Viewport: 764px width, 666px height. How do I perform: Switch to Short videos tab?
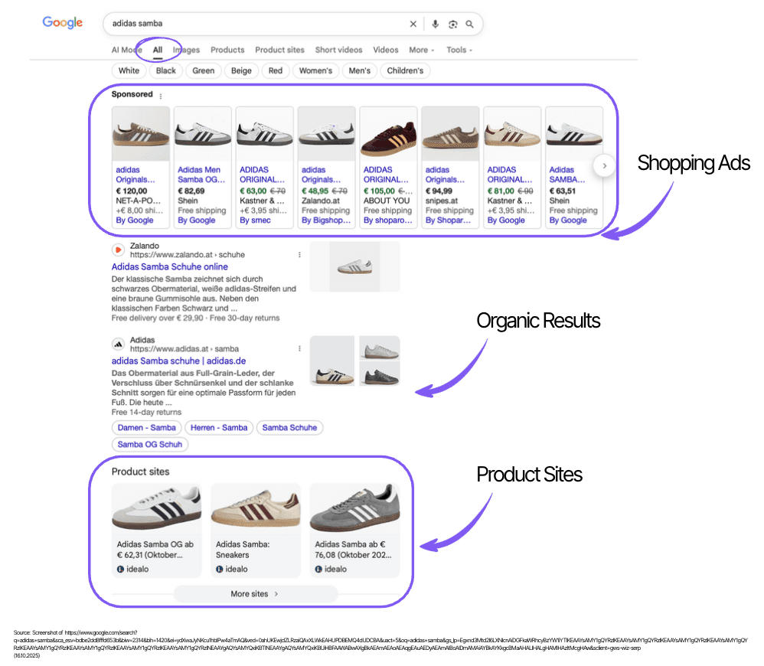click(338, 50)
